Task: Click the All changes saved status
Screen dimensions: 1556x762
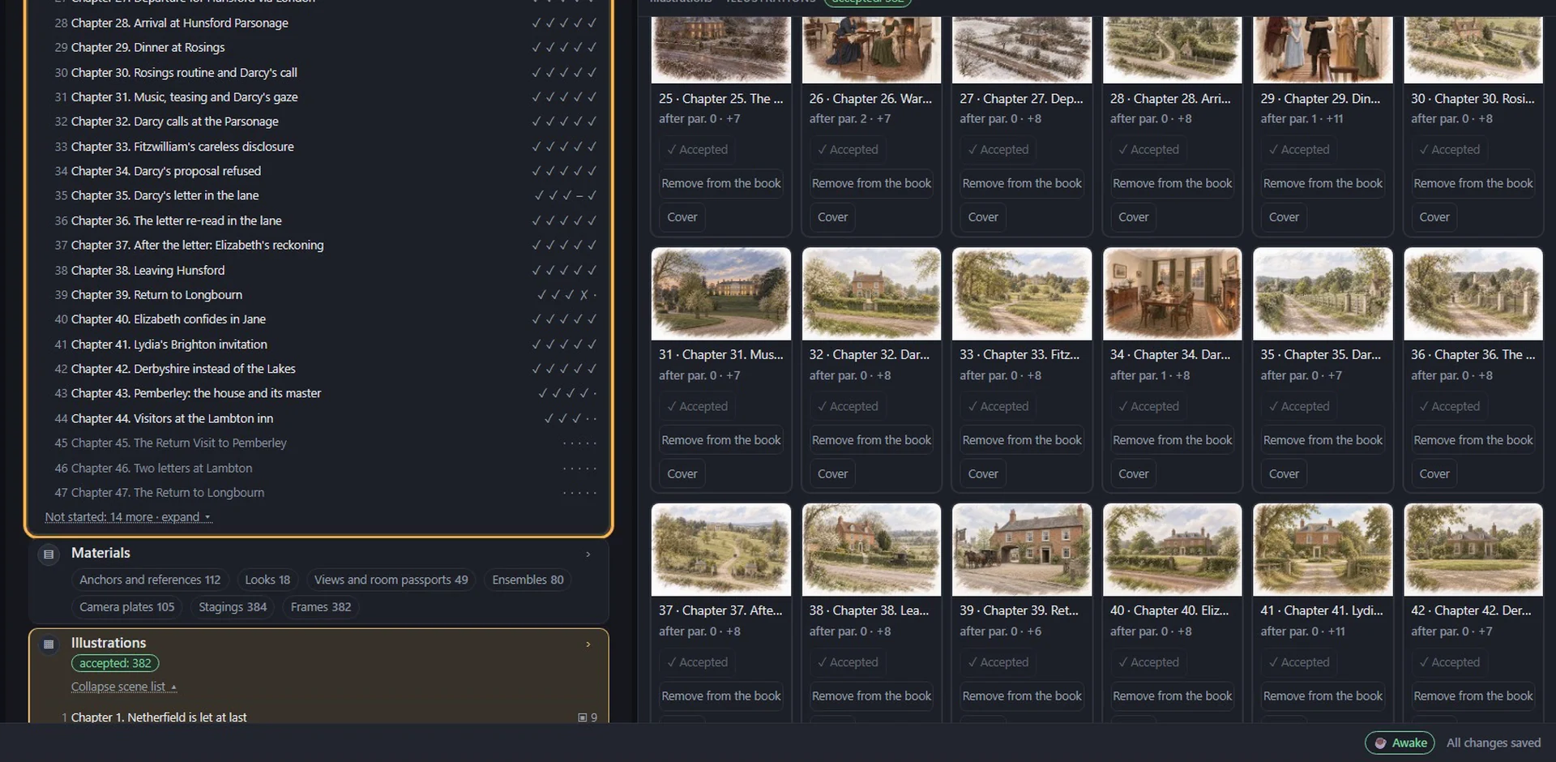Action: 1494,743
